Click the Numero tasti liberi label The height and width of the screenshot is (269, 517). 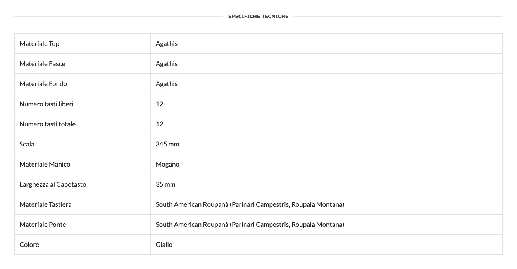coord(46,104)
